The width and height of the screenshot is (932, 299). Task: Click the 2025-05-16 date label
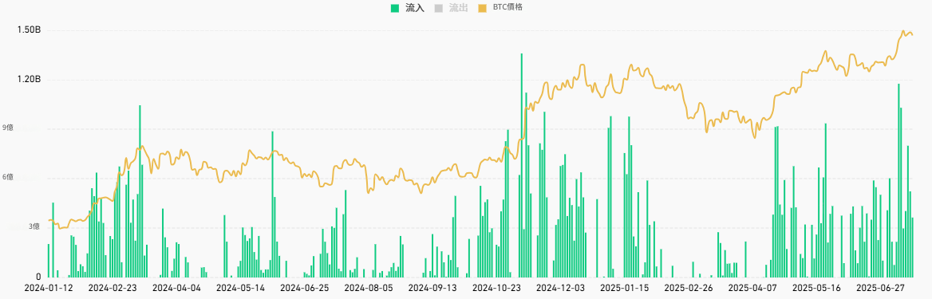[816, 288]
